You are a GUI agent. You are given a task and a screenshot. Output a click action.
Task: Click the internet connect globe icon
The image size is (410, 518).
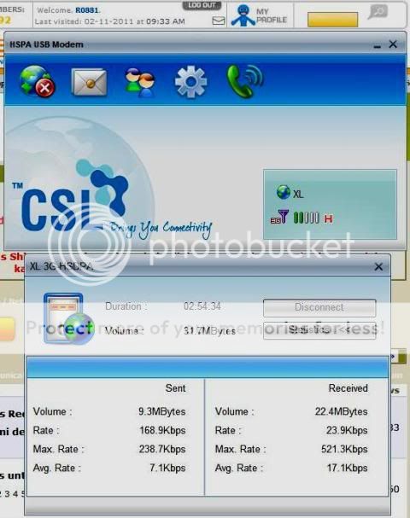(37, 82)
